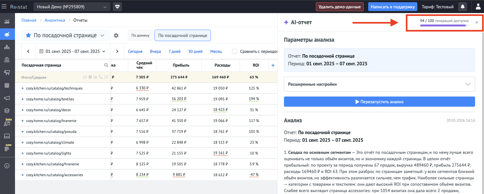Viewport: 484px width, 194px height.
Task: Open the stacked layers outline sidebar icon
Action: click(7, 111)
